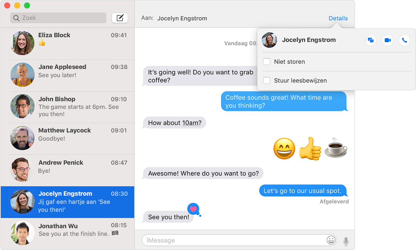Viewport: 416px width, 250px height.
Task: Click Andrew Penick's profile photo
Action: (x=22, y=170)
